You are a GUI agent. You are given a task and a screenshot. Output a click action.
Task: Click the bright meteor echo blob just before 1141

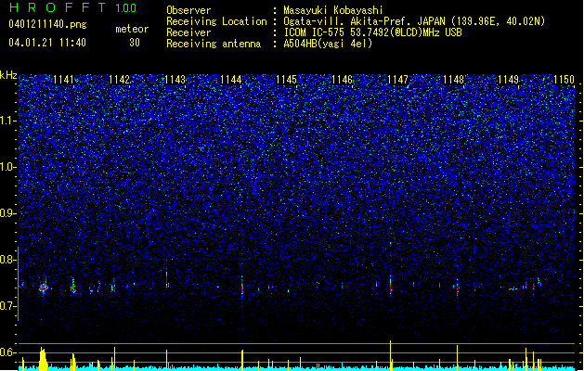(x=44, y=288)
